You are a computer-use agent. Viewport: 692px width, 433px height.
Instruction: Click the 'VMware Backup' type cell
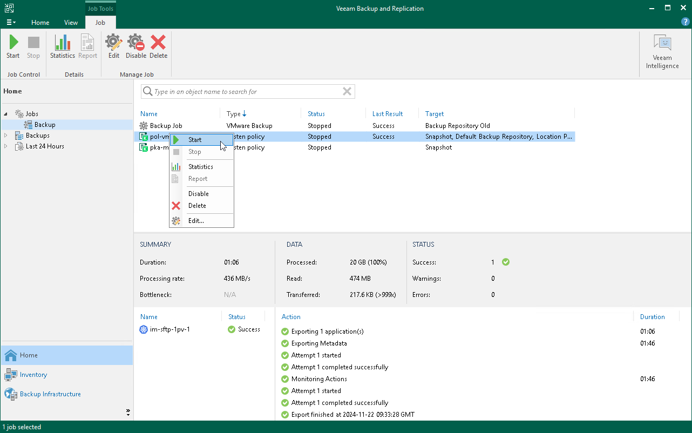[249, 126]
